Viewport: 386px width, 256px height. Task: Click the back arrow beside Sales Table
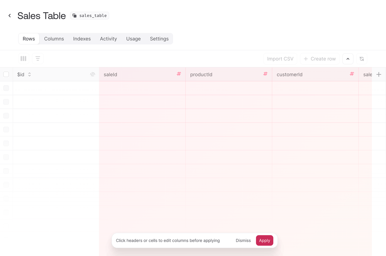[10, 16]
